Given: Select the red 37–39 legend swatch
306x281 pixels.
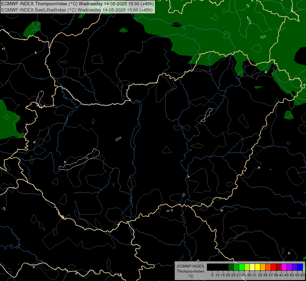Looking at the screenshot, I should [x=273, y=267].
